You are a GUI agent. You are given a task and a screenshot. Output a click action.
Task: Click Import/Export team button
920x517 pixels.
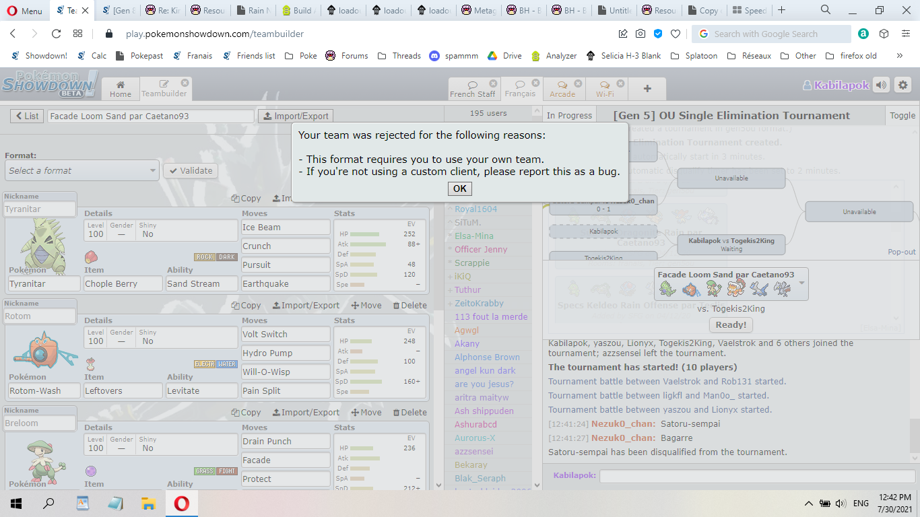(295, 116)
